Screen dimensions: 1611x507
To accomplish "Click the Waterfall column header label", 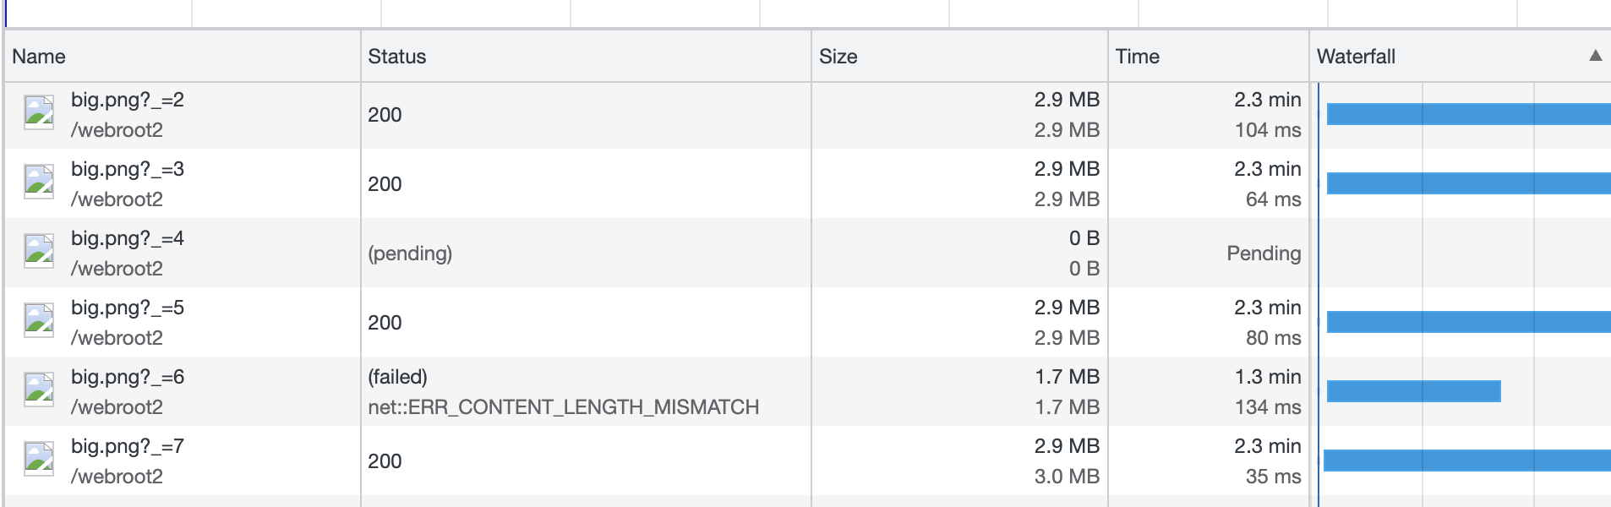I will tap(1356, 57).
